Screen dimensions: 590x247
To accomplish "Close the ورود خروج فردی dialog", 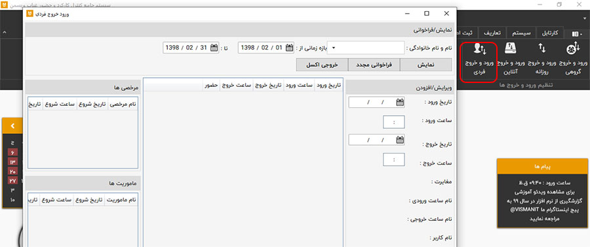I will click(446, 14).
